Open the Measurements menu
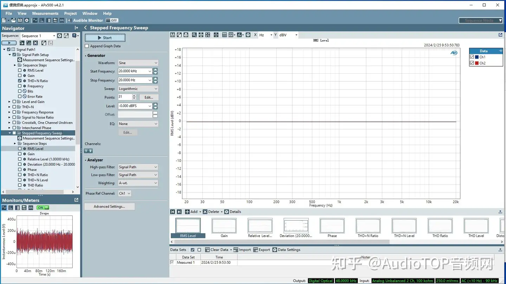 pyautogui.click(x=45, y=13)
